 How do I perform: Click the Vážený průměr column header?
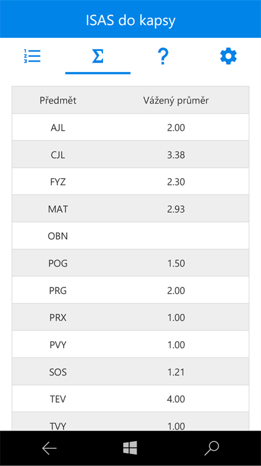click(176, 101)
